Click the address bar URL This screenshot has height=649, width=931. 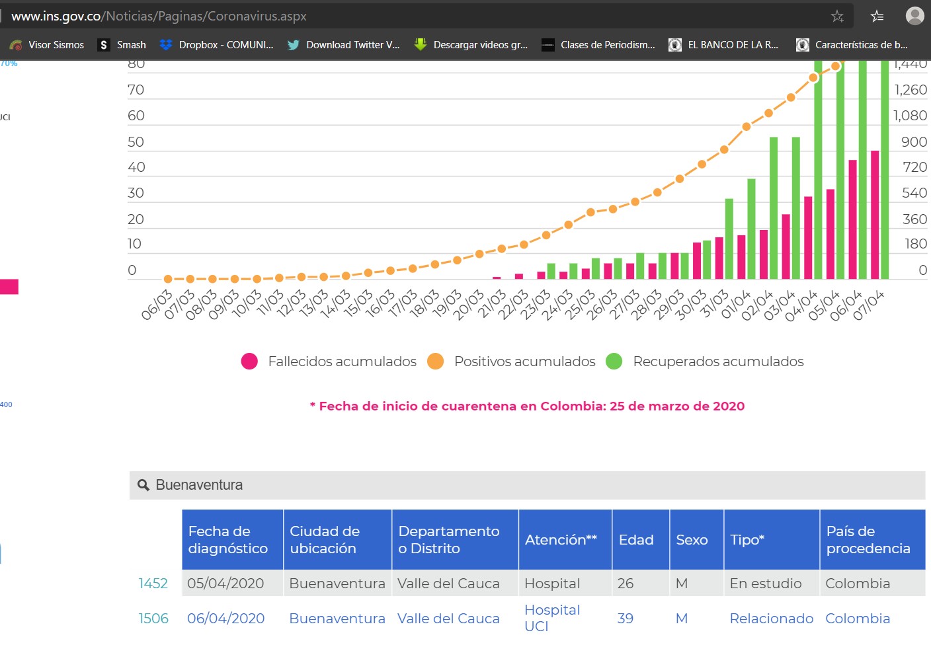(159, 16)
